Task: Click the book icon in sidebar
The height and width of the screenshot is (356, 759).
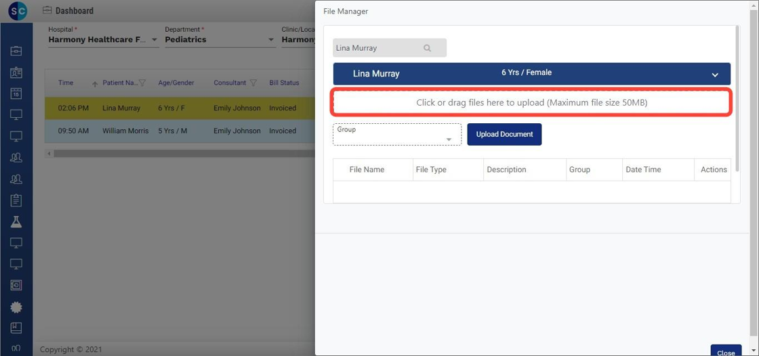Action: (x=16, y=328)
